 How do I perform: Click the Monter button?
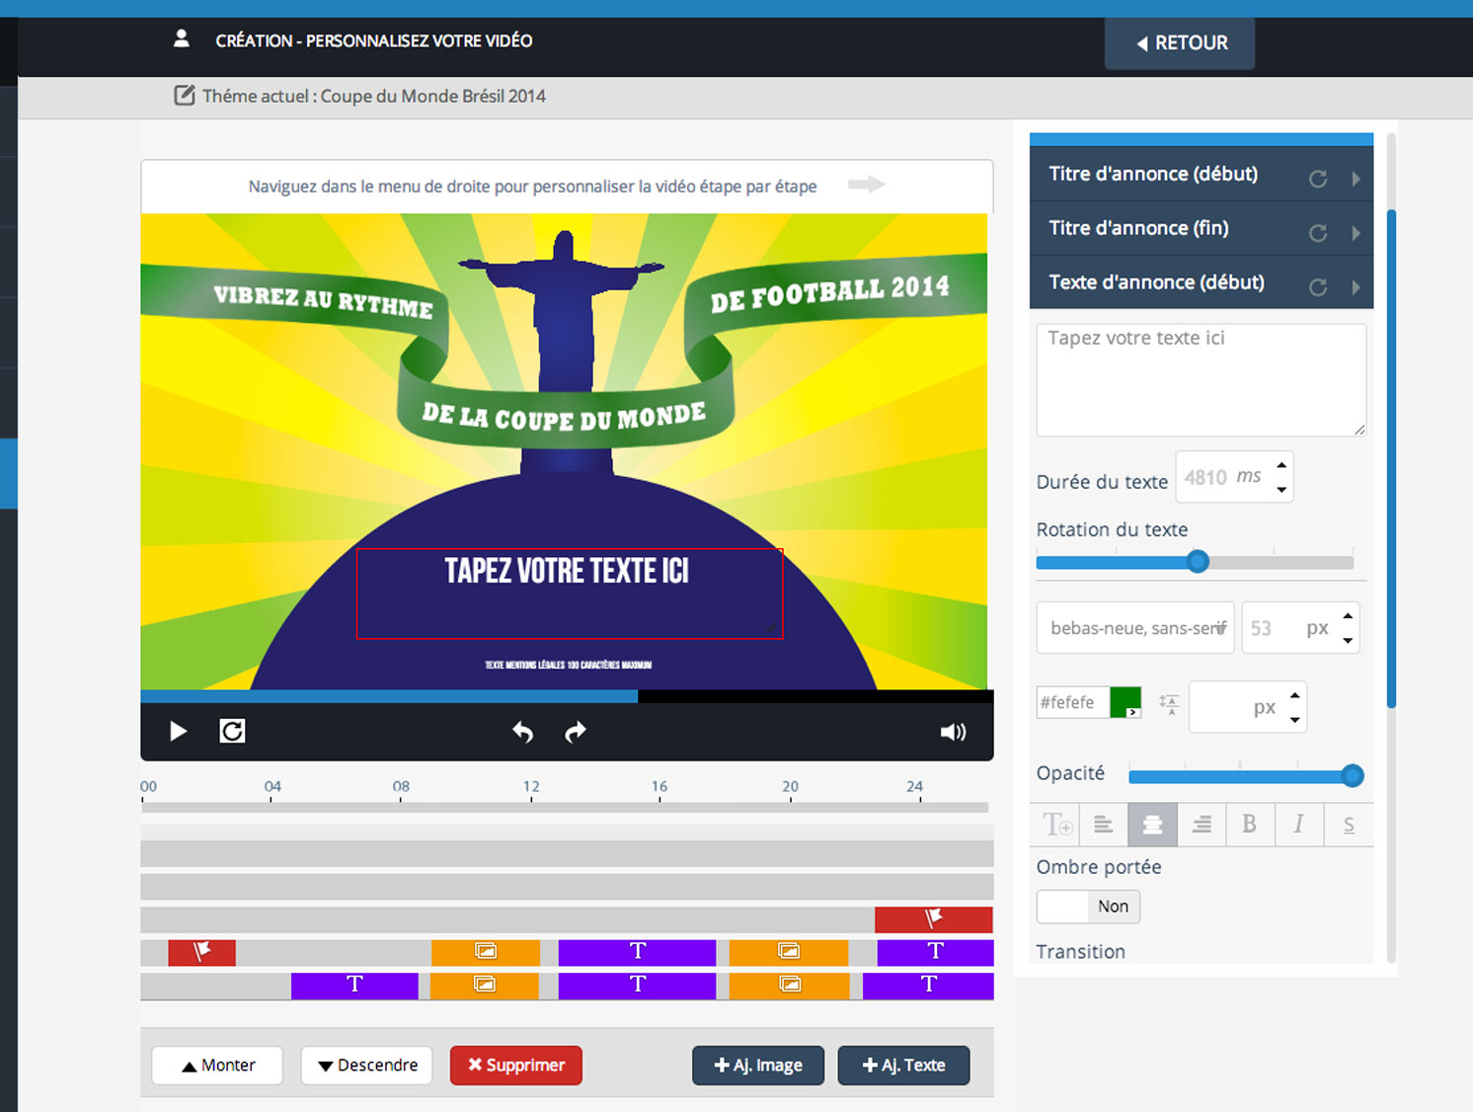click(x=217, y=1066)
